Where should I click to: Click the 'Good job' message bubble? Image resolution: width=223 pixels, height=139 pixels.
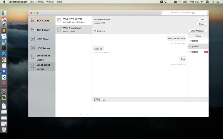[x=98, y=49]
